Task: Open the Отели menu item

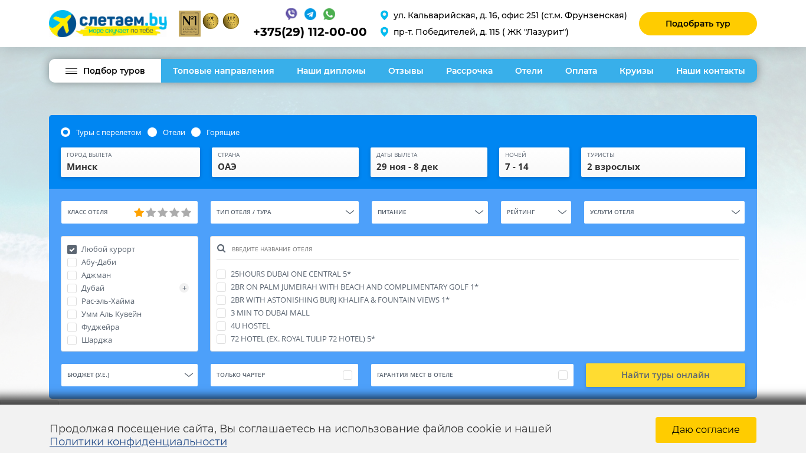Action: click(x=529, y=71)
